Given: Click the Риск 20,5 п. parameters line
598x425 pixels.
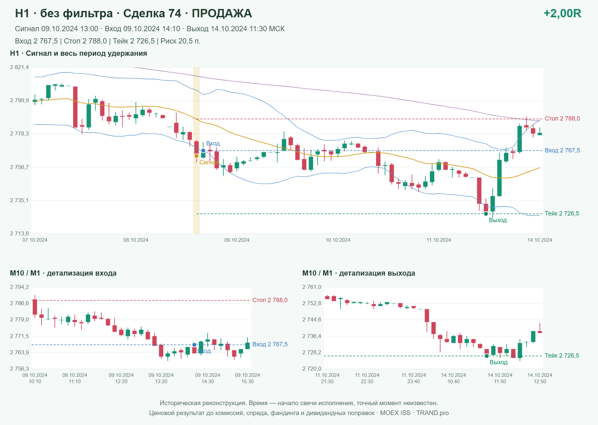Looking at the screenshot, I should 108,41.
